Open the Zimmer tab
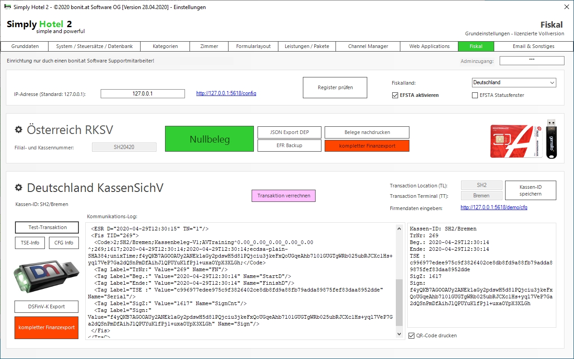Screen dimensions: 574x359 click(209, 46)
